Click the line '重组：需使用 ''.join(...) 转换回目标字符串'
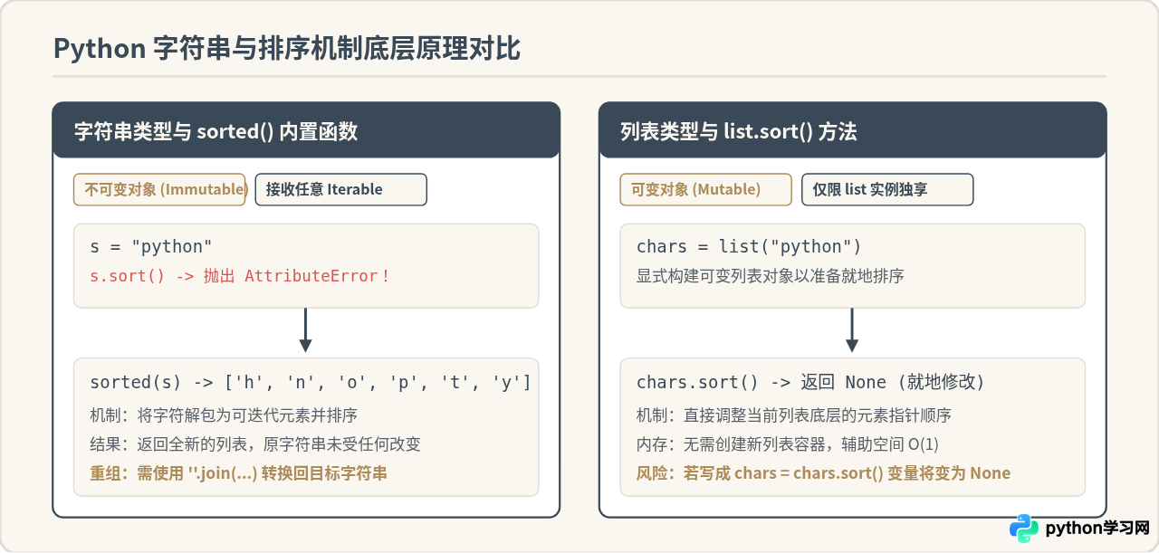 238,473
